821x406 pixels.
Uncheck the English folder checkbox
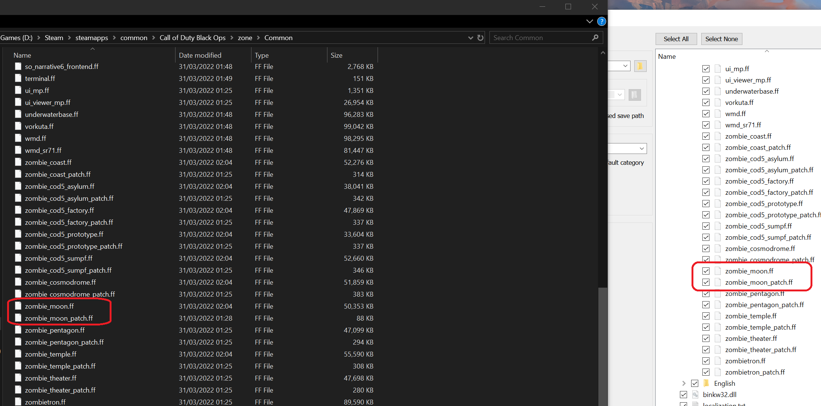click(695, 383)
